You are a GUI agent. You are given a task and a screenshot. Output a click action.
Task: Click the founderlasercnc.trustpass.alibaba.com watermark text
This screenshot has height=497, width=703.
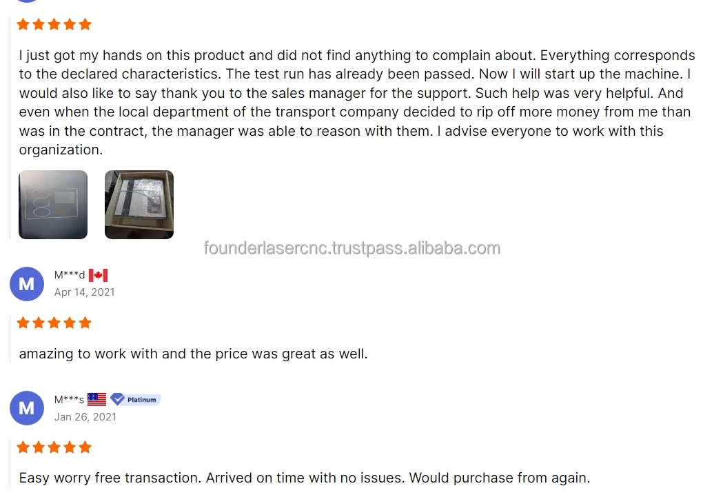pos(352,248)
